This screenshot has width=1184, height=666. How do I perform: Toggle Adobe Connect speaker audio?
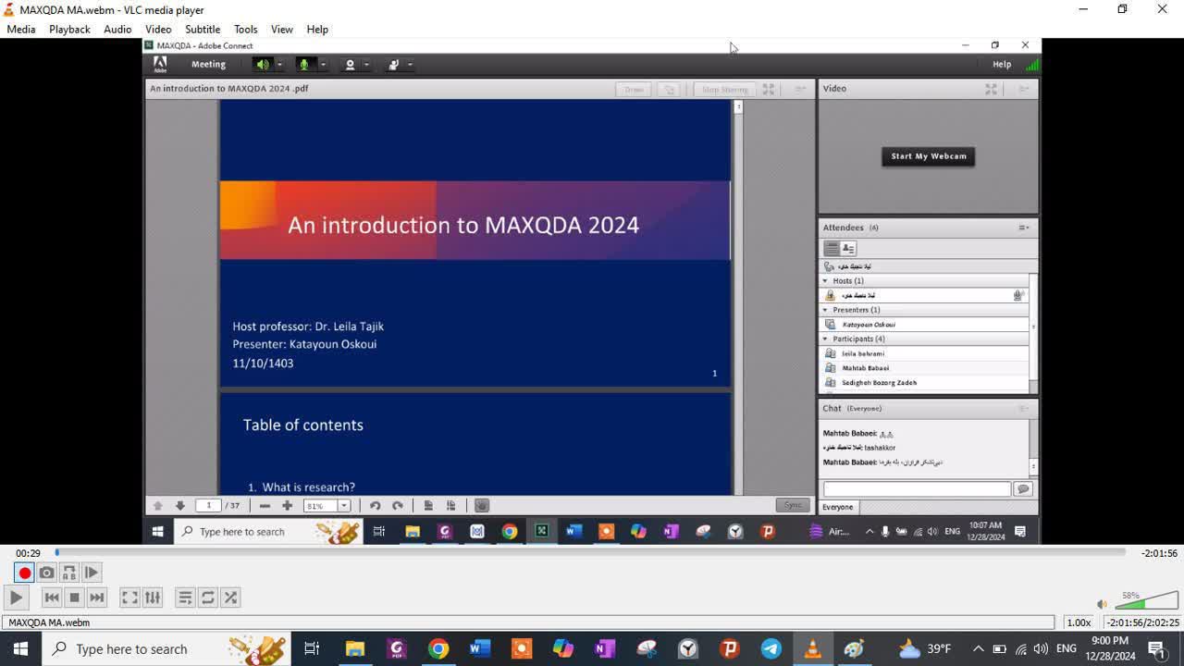pos(263,64)
